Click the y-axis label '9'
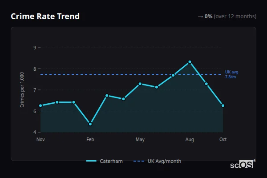This screenshot has height=178, width=267. pyautogui.click(x=35, y=48)
